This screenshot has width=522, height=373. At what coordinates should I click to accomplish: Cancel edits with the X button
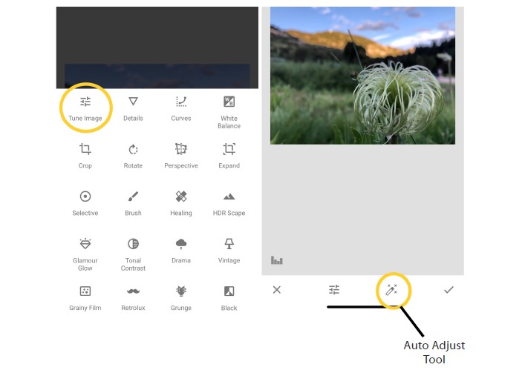(x=277, y=290)
